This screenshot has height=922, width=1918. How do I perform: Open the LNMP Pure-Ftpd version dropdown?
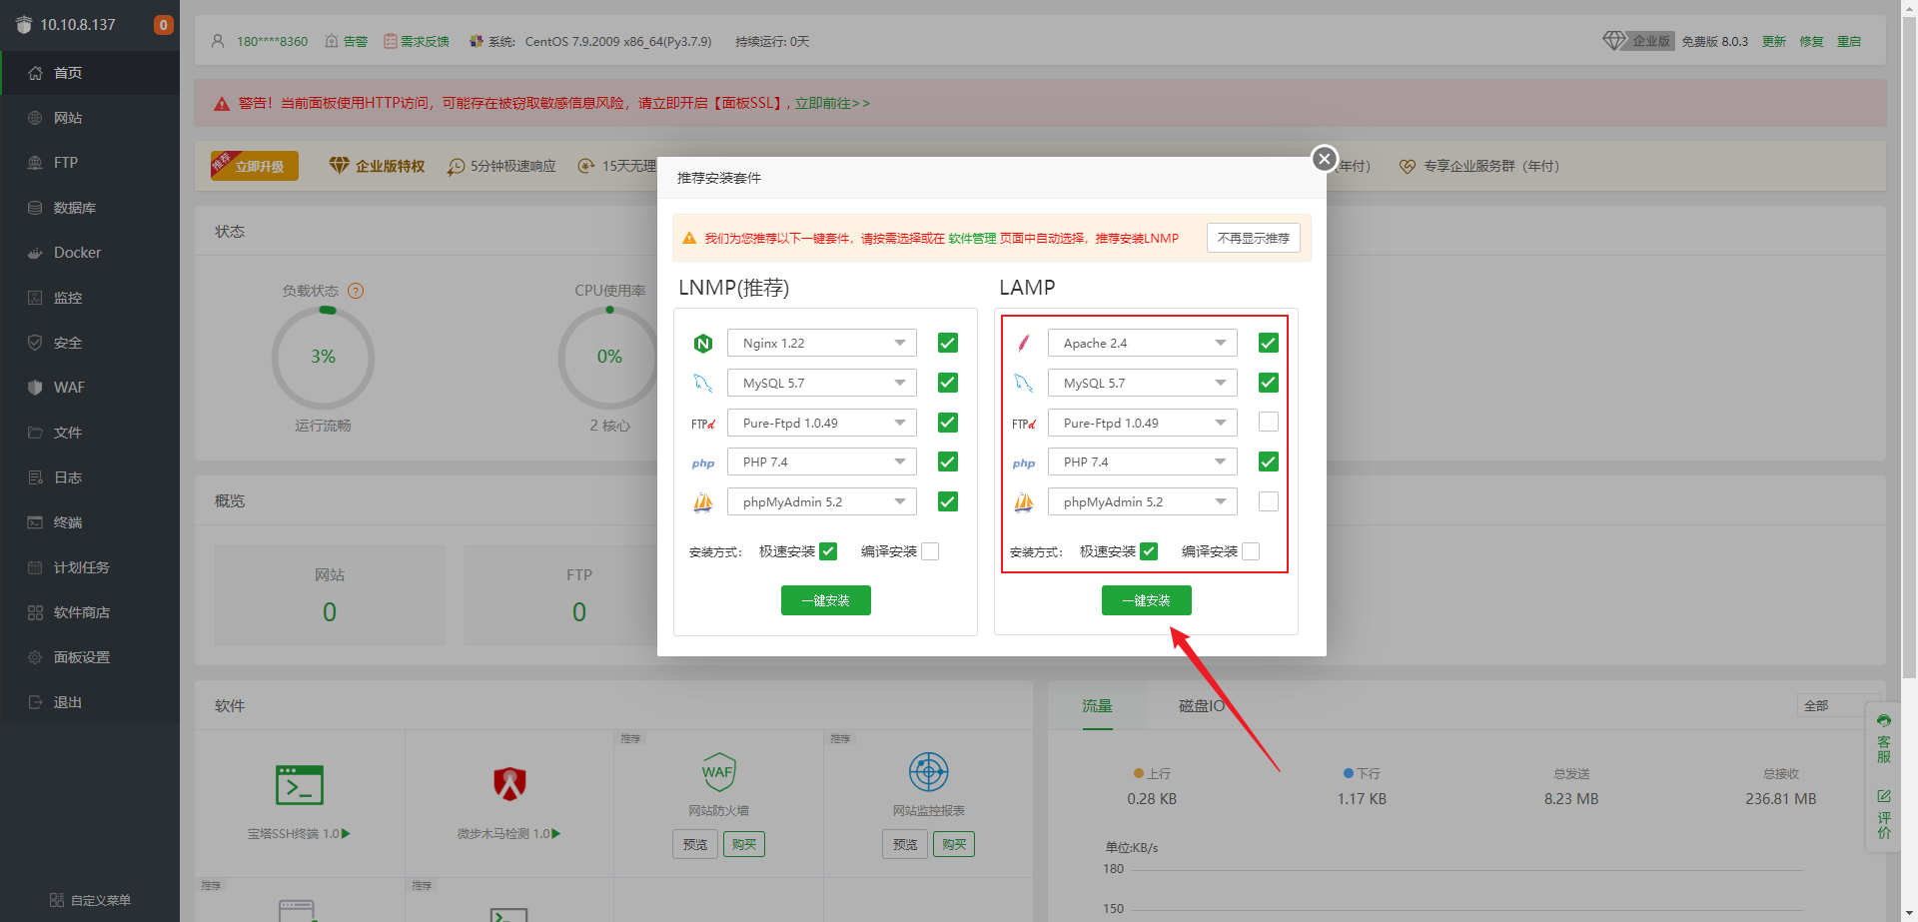[822, 423]
